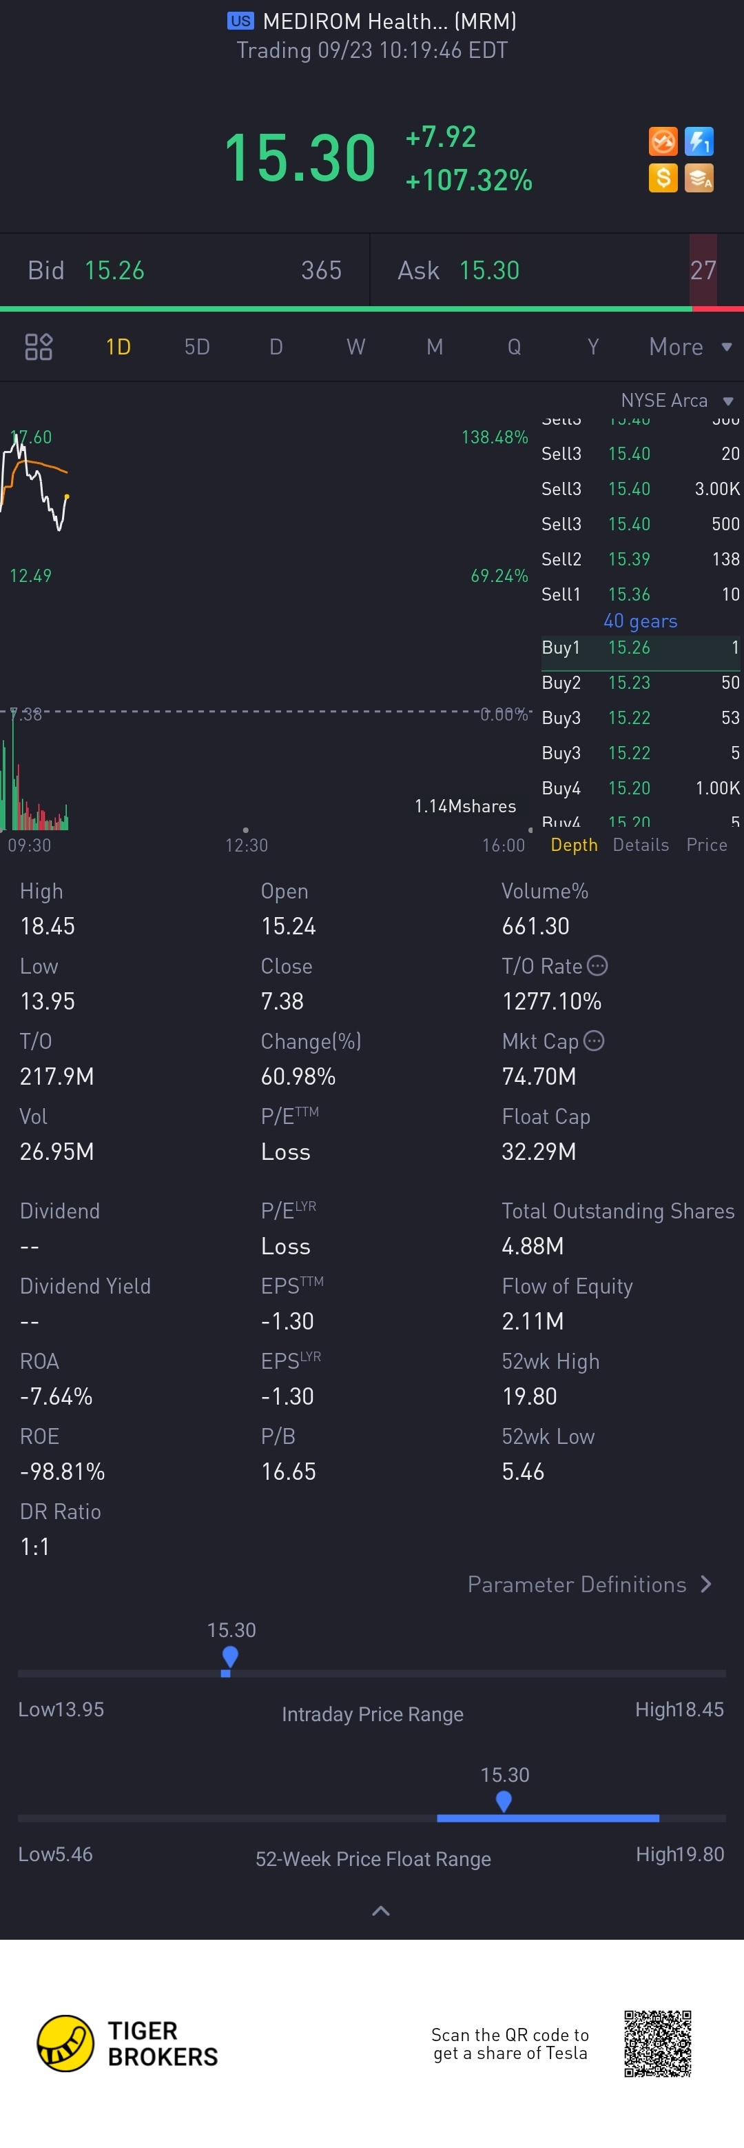
Task: Tap the yellow dollar sign icon
Action: [662, 178]
